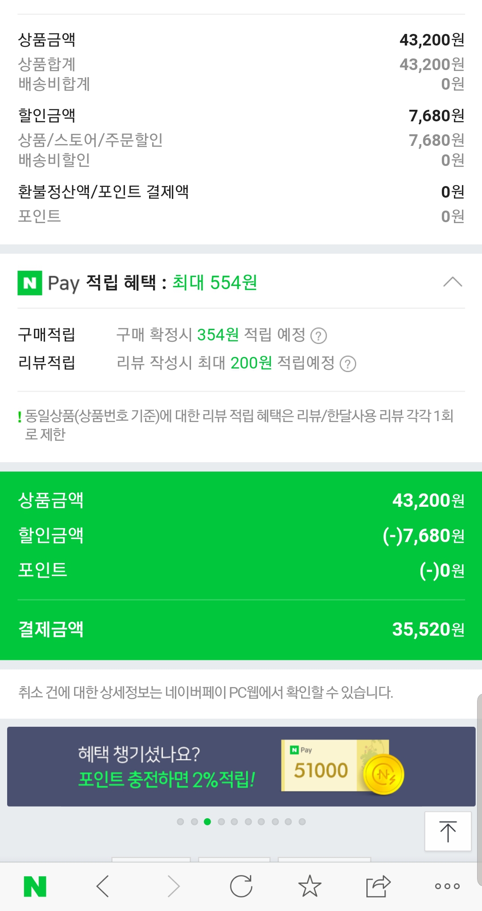This screenshot has width=482, height=911.
Task: Tap the green Naver home icon
Action: point(35,886)
